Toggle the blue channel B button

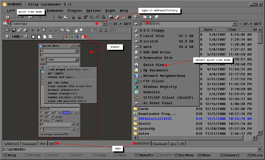coord(77,37)
